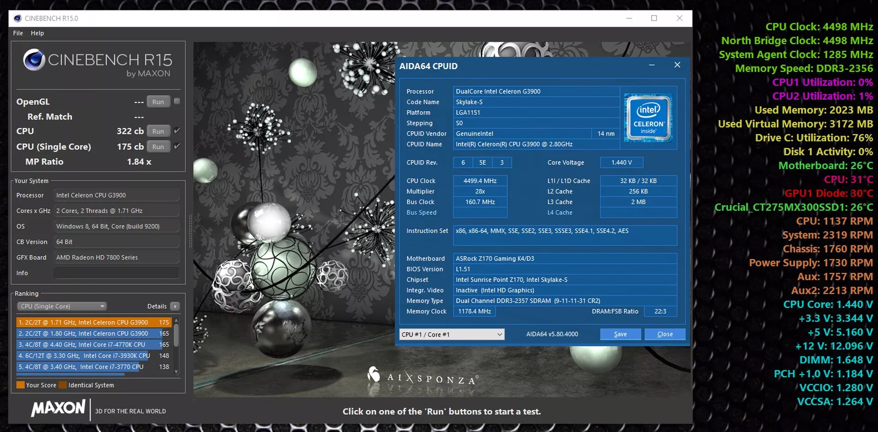Open the File menu
The height and width of the screenshot is (432, 878).
[x=18, y=33]
